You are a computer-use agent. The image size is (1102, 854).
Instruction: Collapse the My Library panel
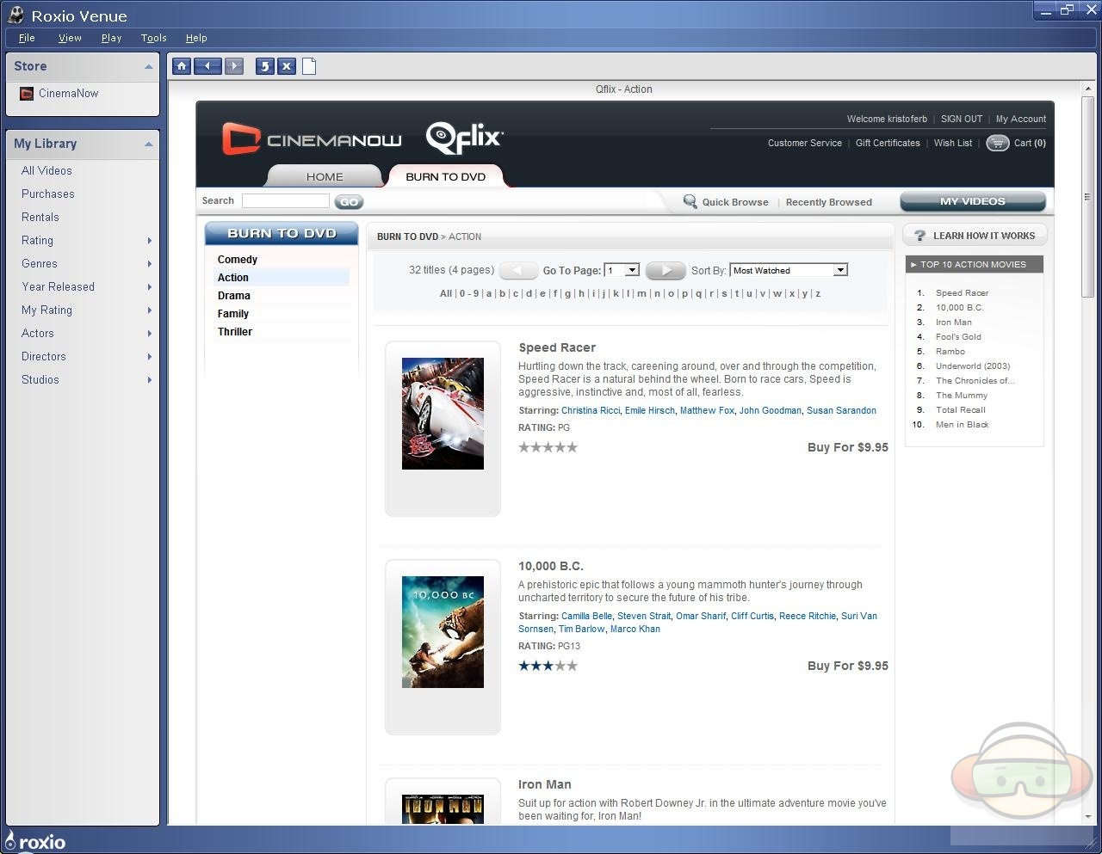(148, 144)
